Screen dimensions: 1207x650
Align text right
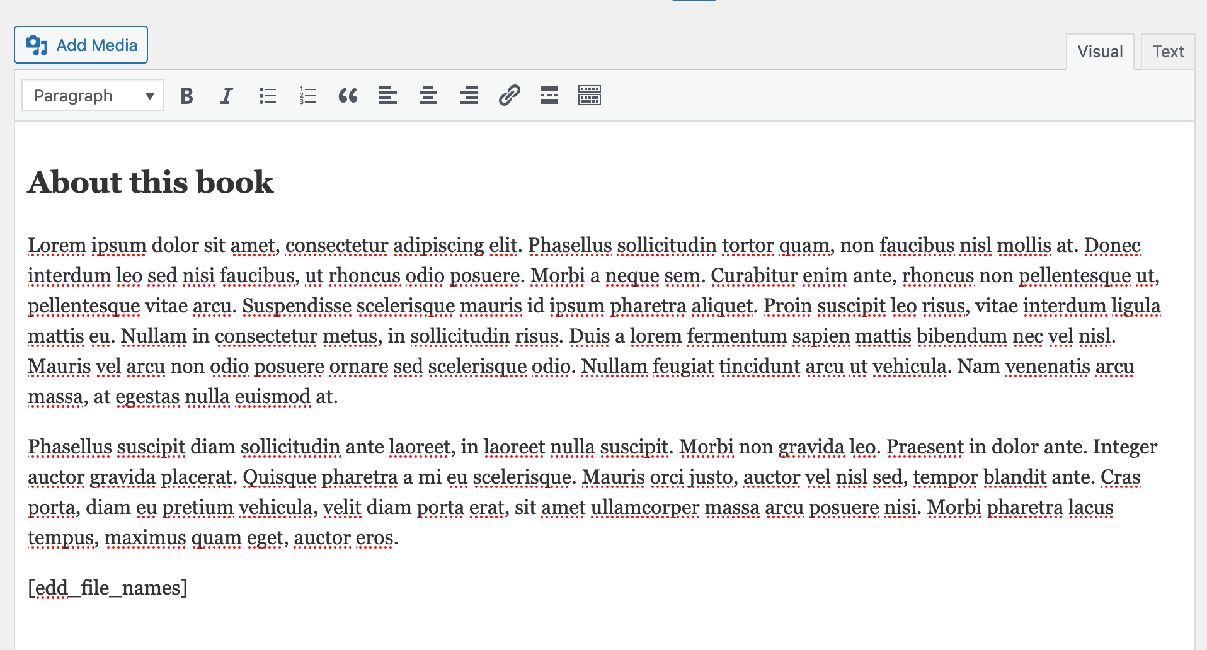(469, 96)
